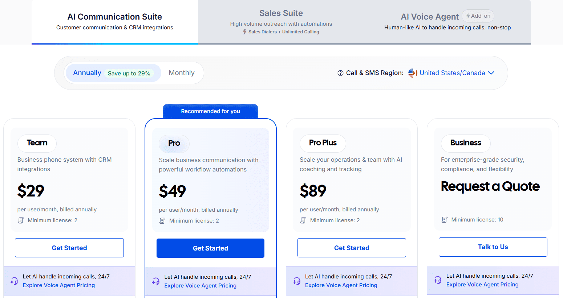This screenshot has height=298, width=563.
Task: Click voice agent headset icon in Team card
Action: [14, 281]
